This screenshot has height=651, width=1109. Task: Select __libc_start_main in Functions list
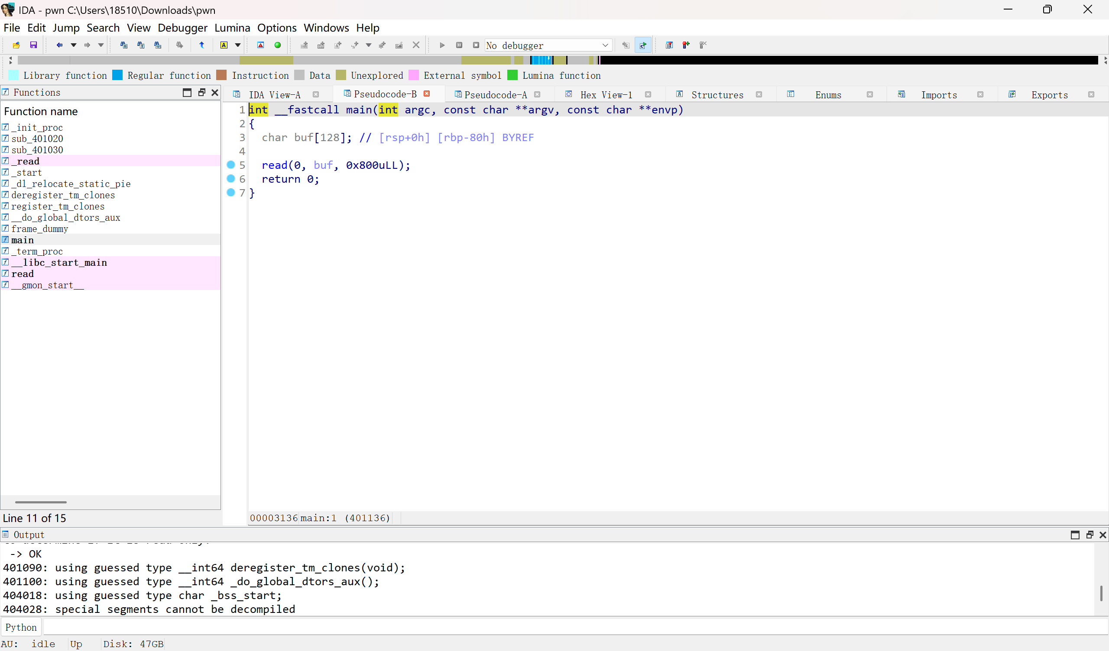110,262
